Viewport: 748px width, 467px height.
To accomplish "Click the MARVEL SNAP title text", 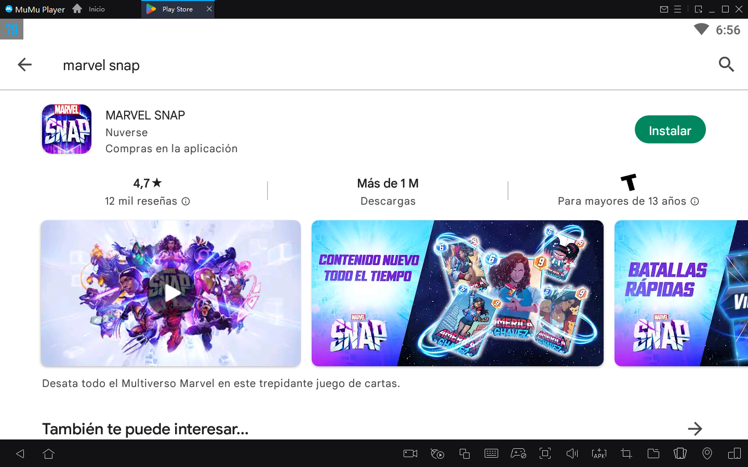I will (145, 115).
